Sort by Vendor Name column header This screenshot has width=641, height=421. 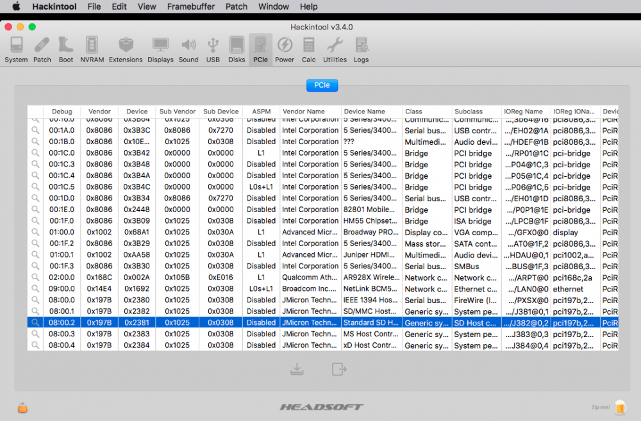tap(310, 111)
